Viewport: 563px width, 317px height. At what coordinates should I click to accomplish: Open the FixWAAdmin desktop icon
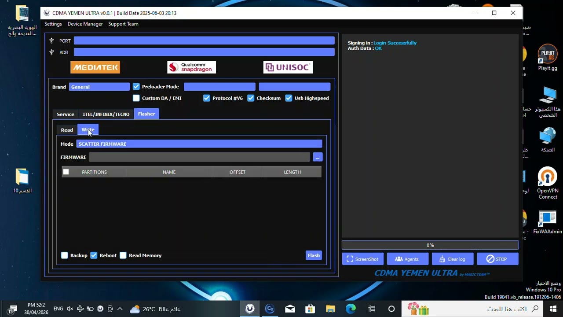(548, 222)
